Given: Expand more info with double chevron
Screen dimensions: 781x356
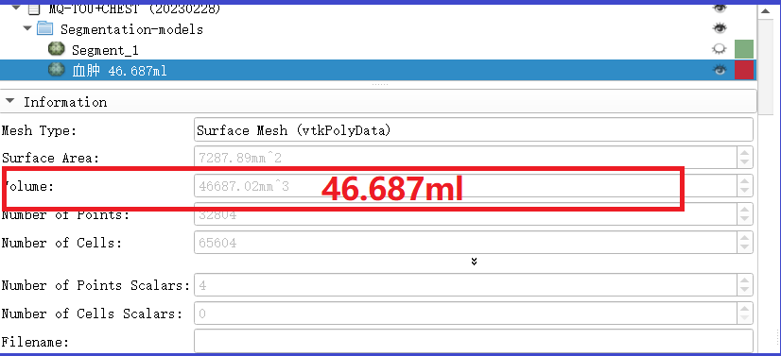Looking at the screenshot, I should (474, 261).
